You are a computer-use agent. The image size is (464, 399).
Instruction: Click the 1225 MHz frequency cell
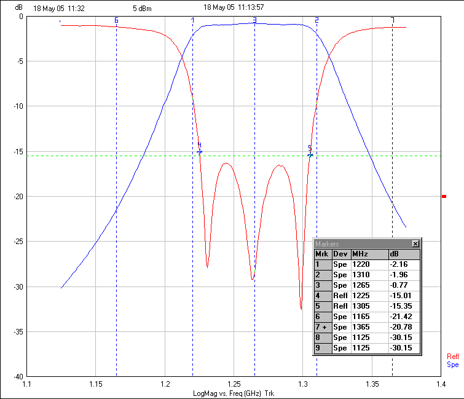coord(369,296)
